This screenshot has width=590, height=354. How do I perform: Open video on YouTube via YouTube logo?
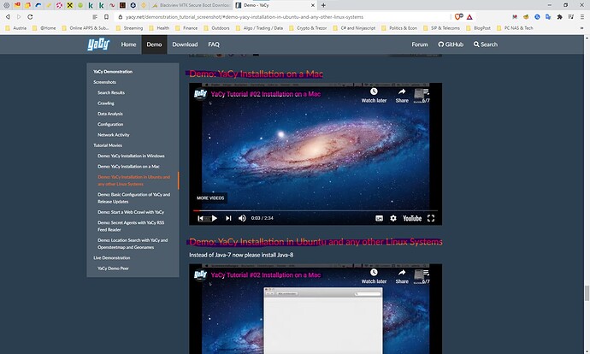click(412, 218)
